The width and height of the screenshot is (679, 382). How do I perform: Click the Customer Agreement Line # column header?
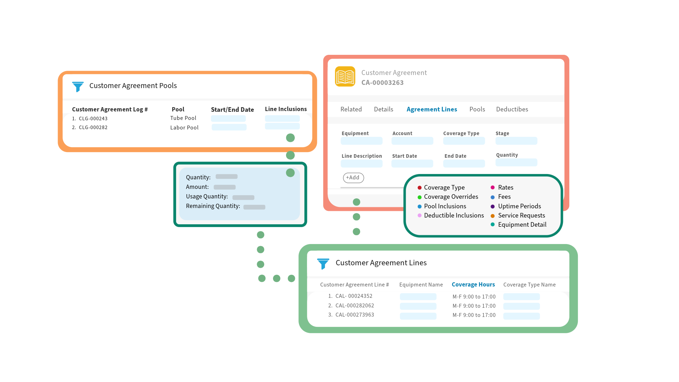point(354,285)
